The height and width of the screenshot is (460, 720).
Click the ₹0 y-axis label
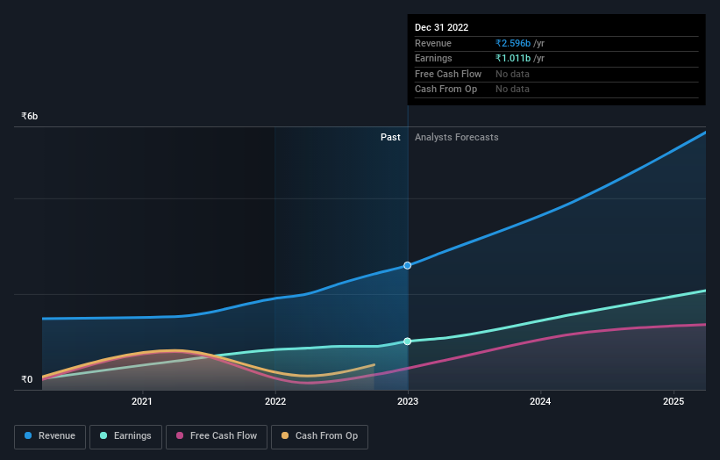pyautogui.click(x=26, y=379)
